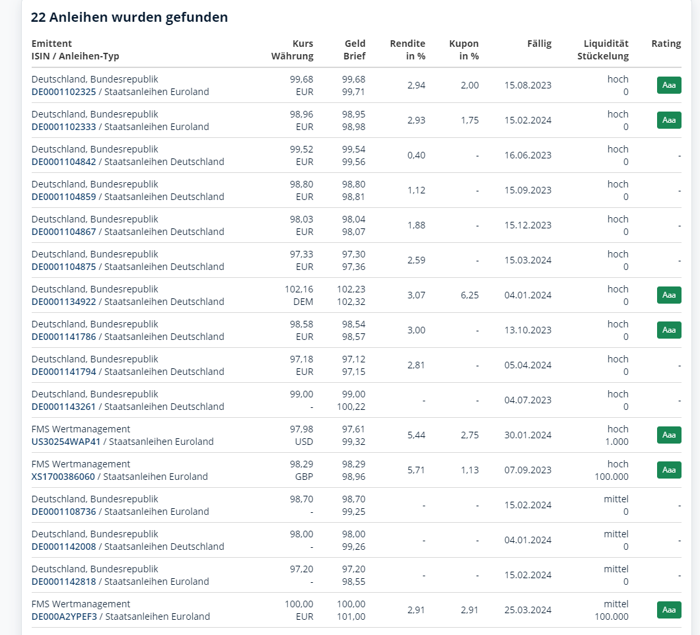Click the Fällig column header
700x635 pixels.
point(539,44)
